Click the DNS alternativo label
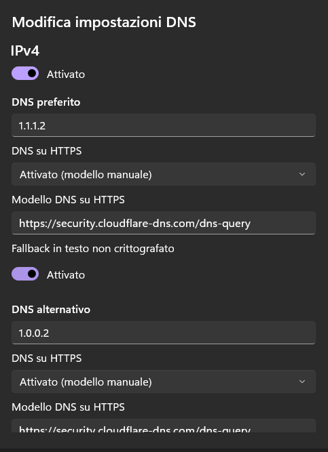This screenshot has width=328, height=452. pyautogui.click(x=51, y=310)
